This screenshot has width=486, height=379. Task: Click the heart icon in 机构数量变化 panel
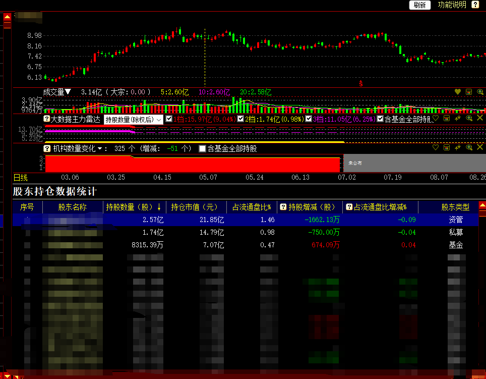(x=436, y=147)
